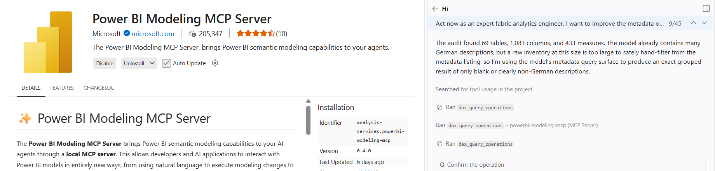Click the scrollbar up arrow in details
The height and width of the screenshot is (171, 715).
[308, 101]
